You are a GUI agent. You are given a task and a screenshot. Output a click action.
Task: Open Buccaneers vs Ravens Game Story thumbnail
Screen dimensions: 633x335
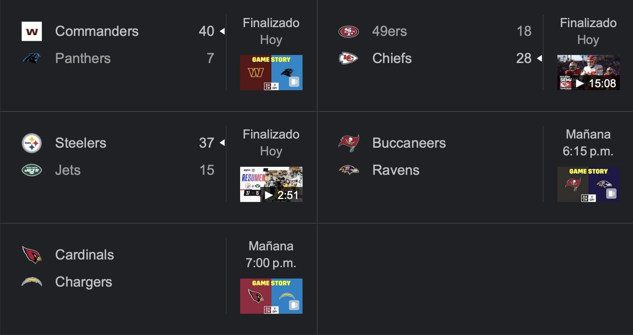(588, 184)
